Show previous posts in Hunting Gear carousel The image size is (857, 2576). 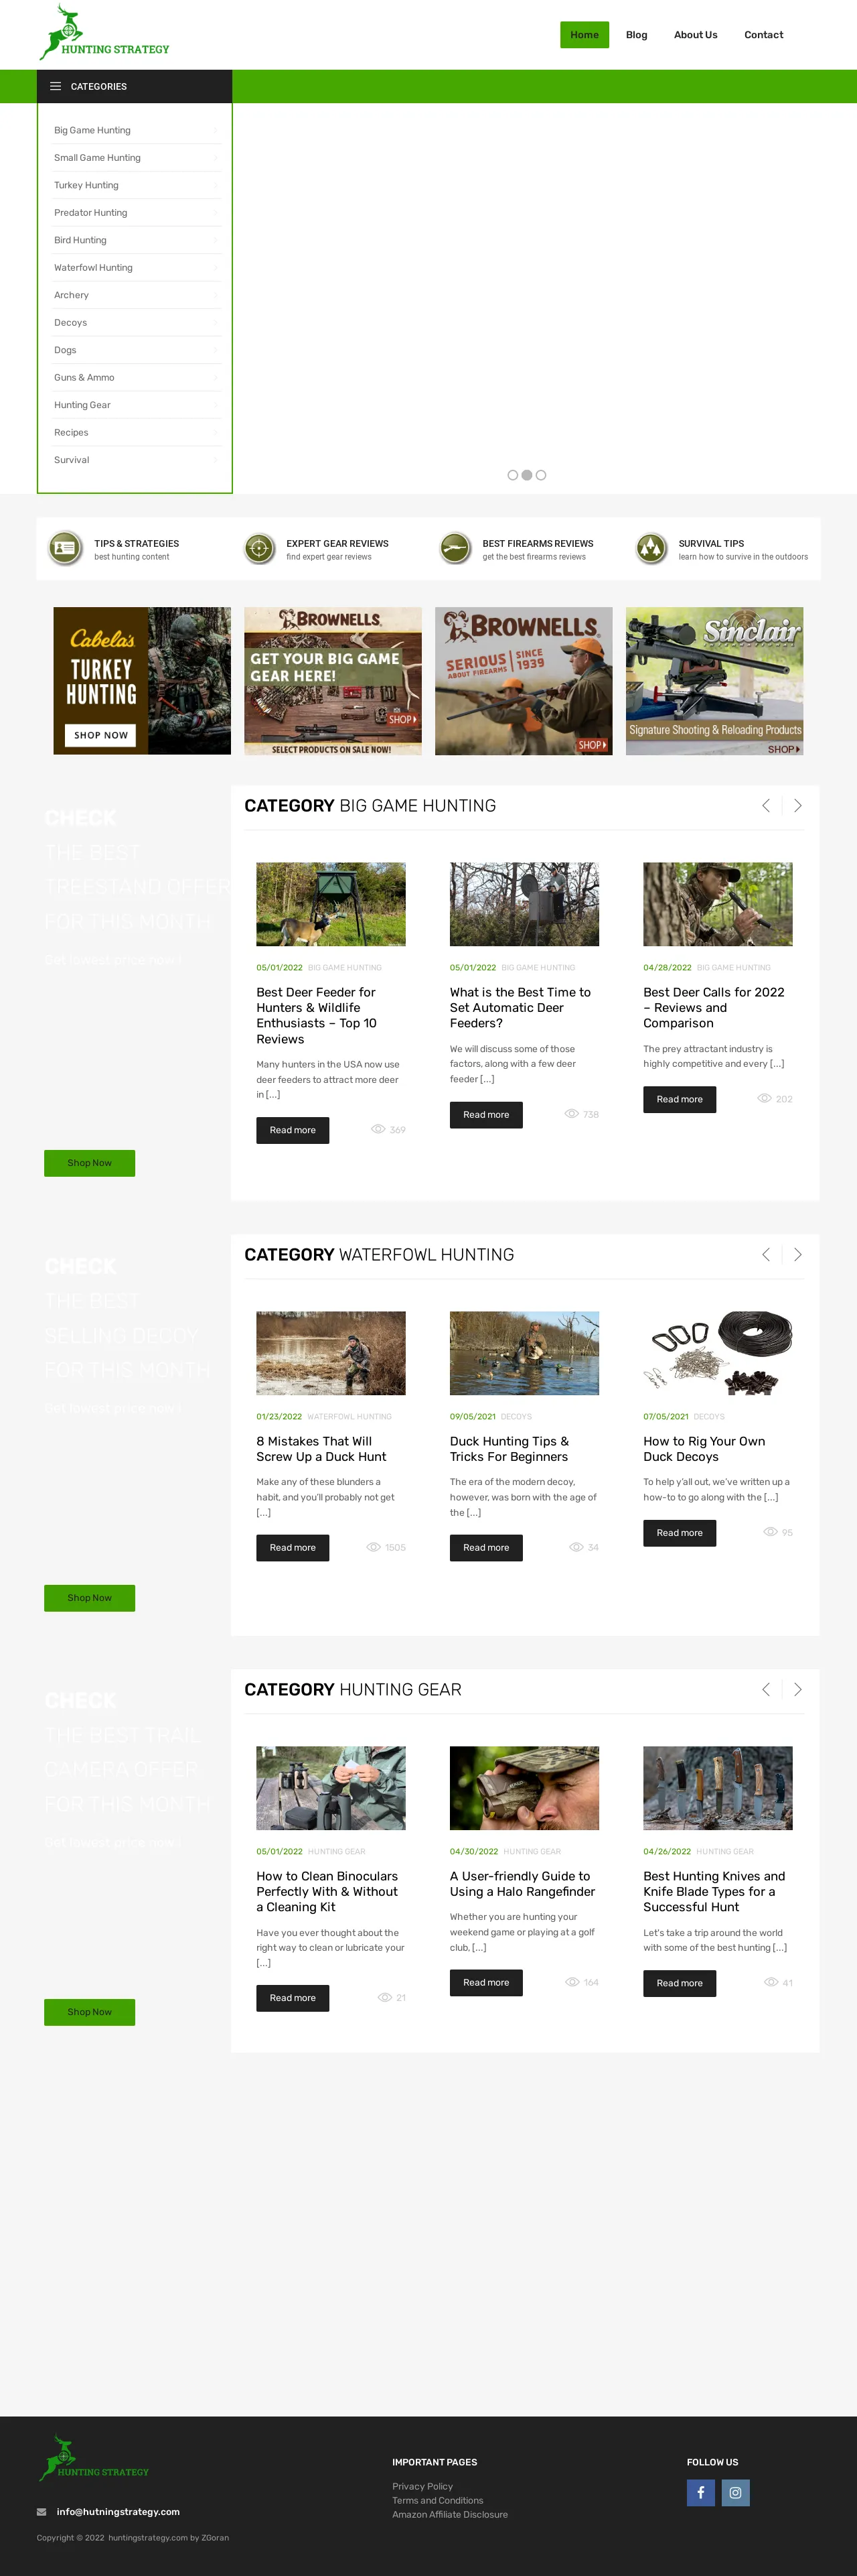pyautogui.click(x=766, y=1690)
